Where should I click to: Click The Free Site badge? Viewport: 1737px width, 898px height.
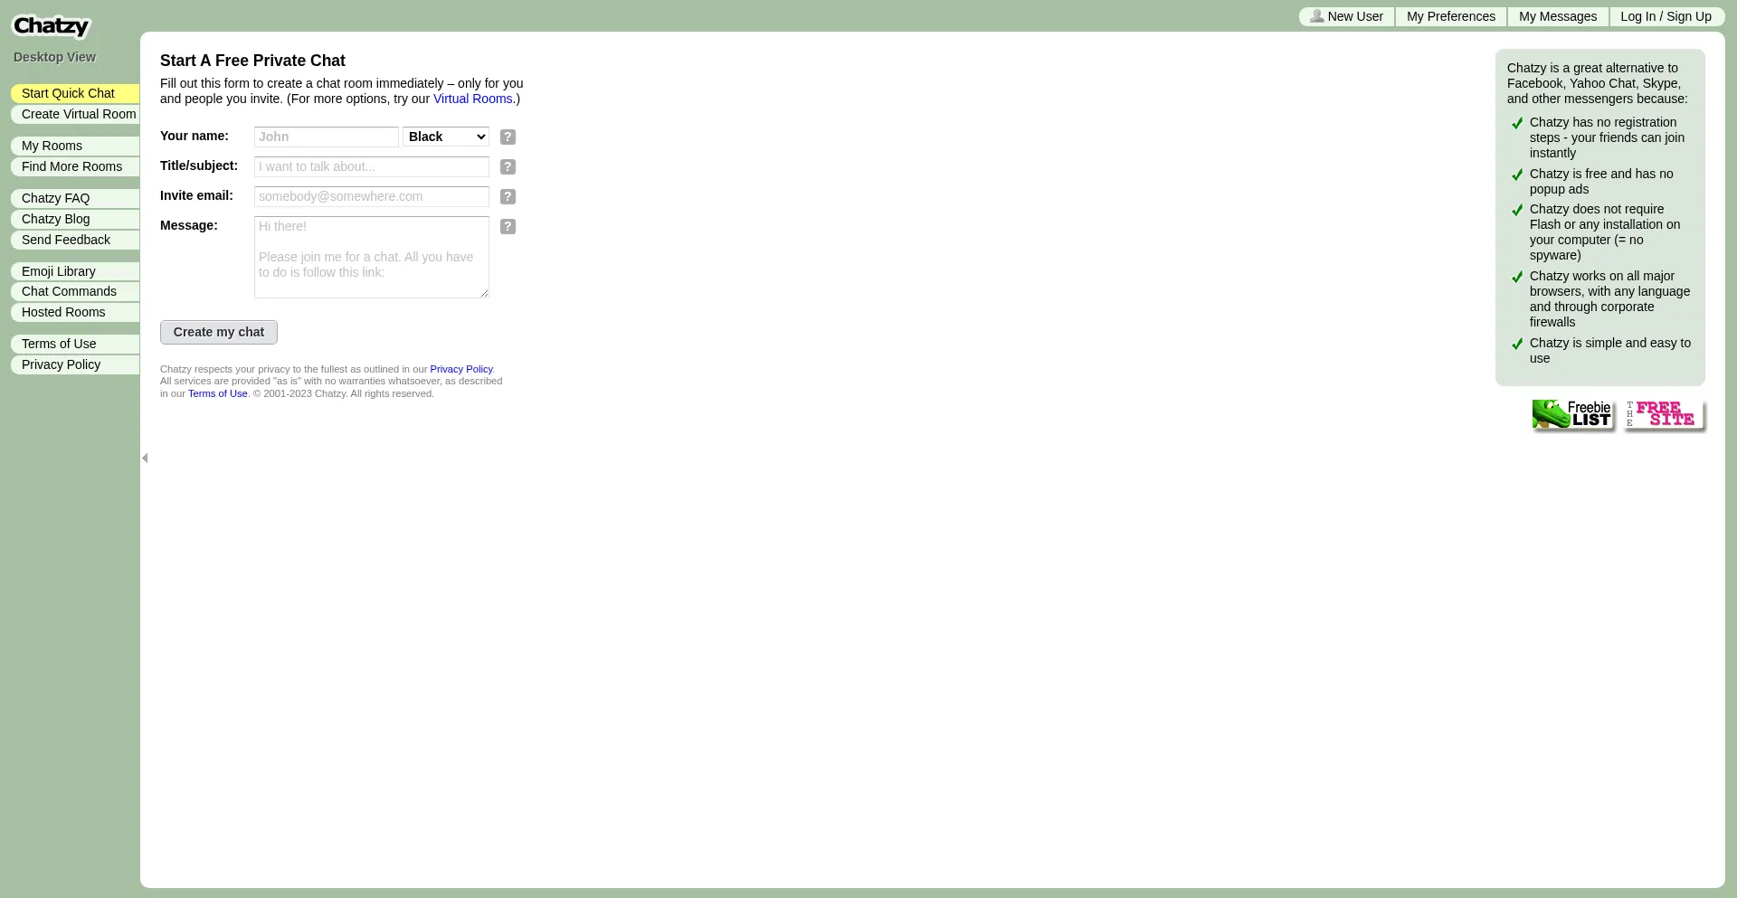pyautogui.click(x=1663, y=414)
